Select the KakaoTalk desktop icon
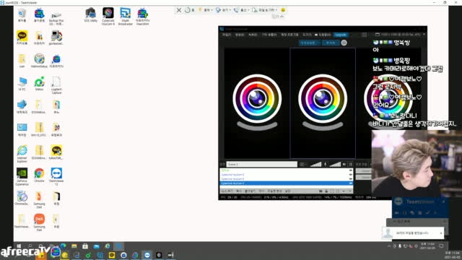 point(22,38)
